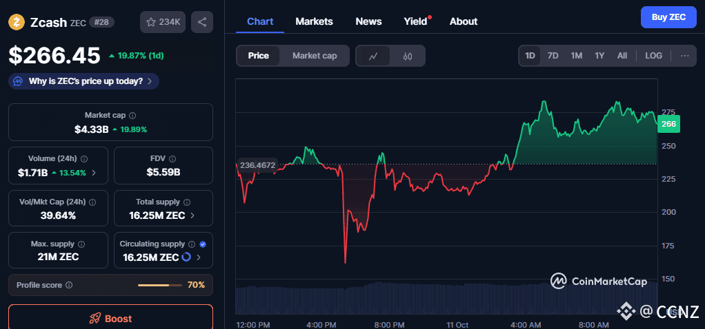Expand the Total supply chevron
This screenshot has width=705, height=329.
pyautogui.click(x=192, y=215)
